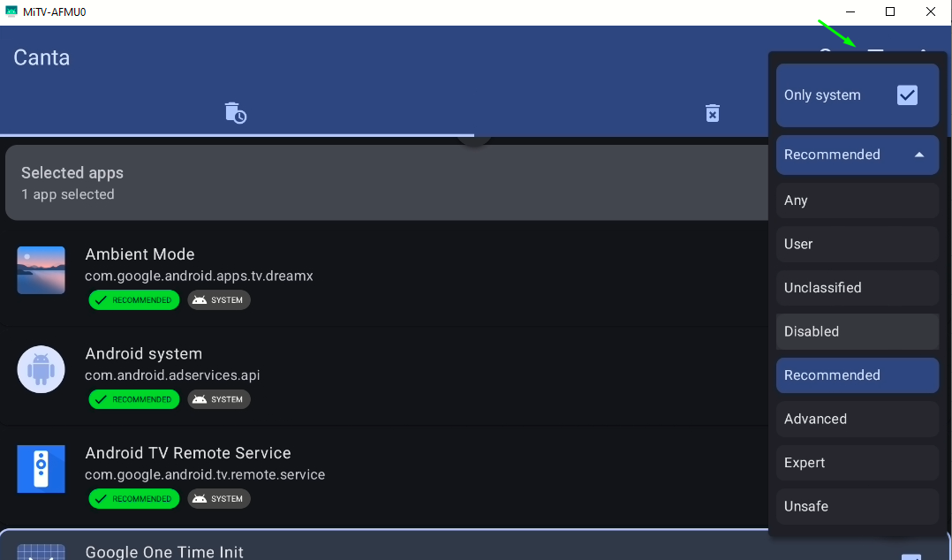Click the Google One Time Init icon
This screenshot has width=952, height=560.
[x=41, y=551]
